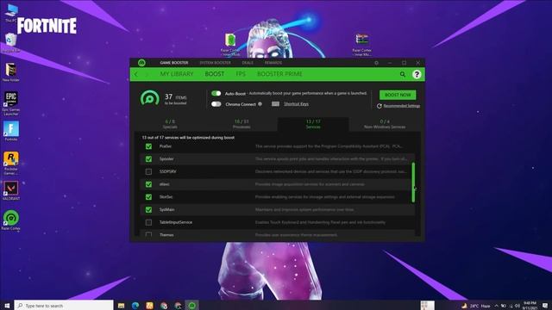Screen dimensions: 552x310
Task: Select the New folder desktop icon
Action: (11, 72)
